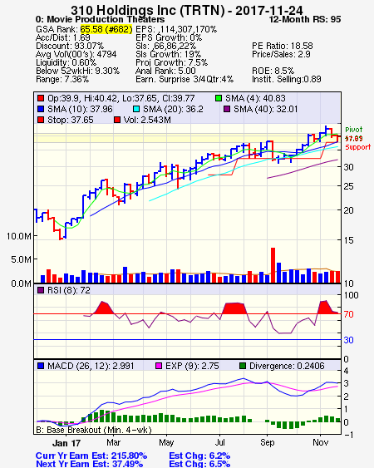Click the green Divergence legend swatch

click(243, 366)
